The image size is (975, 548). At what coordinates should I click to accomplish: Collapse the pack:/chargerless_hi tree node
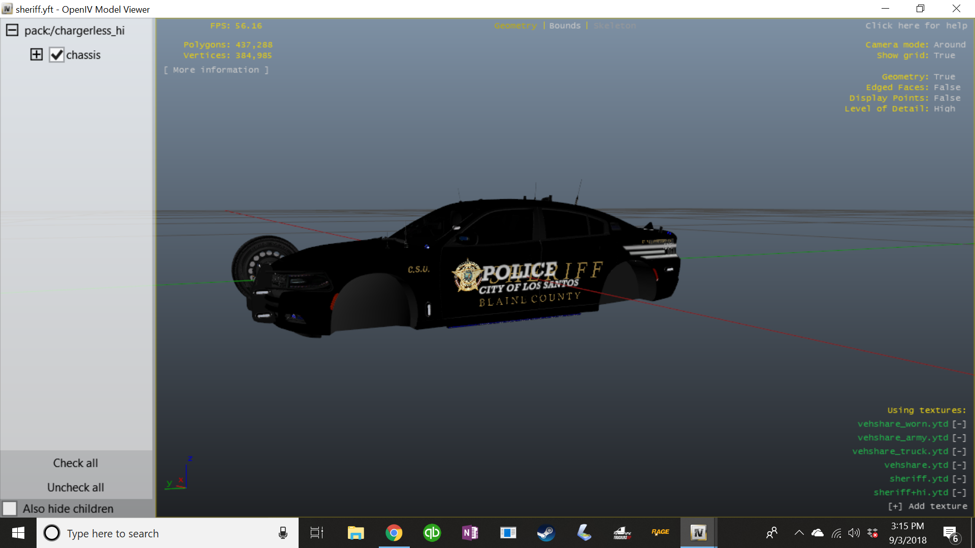tap(12, 30)
